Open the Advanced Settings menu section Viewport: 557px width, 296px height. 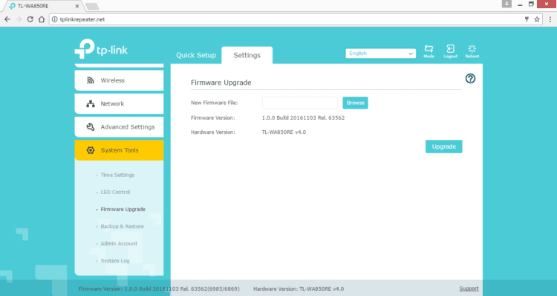(119, 127)
